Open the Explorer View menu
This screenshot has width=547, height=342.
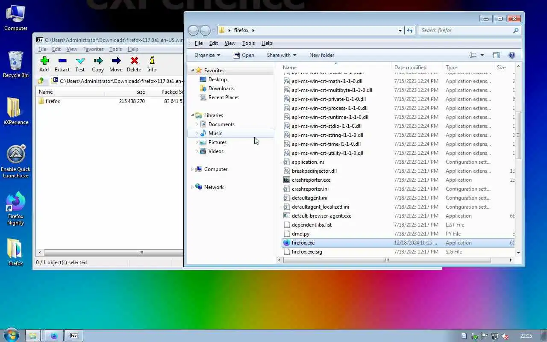click(230, 43)
